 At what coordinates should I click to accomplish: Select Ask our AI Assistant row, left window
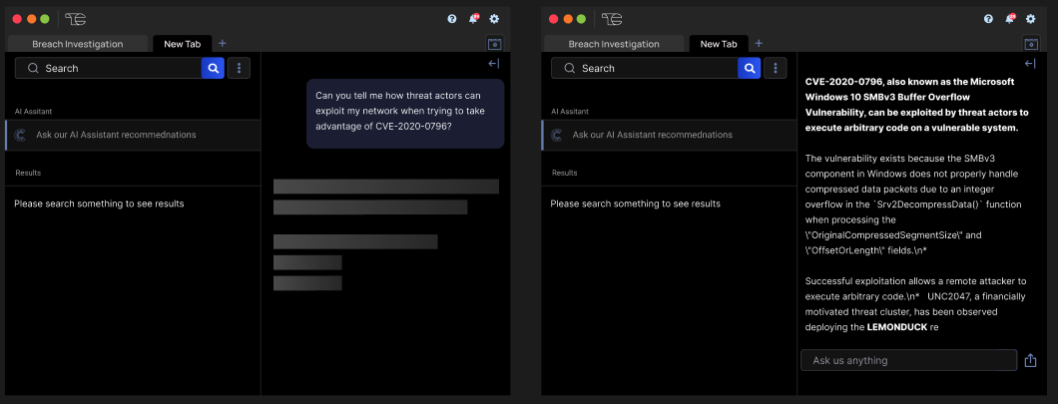point(132,135)
